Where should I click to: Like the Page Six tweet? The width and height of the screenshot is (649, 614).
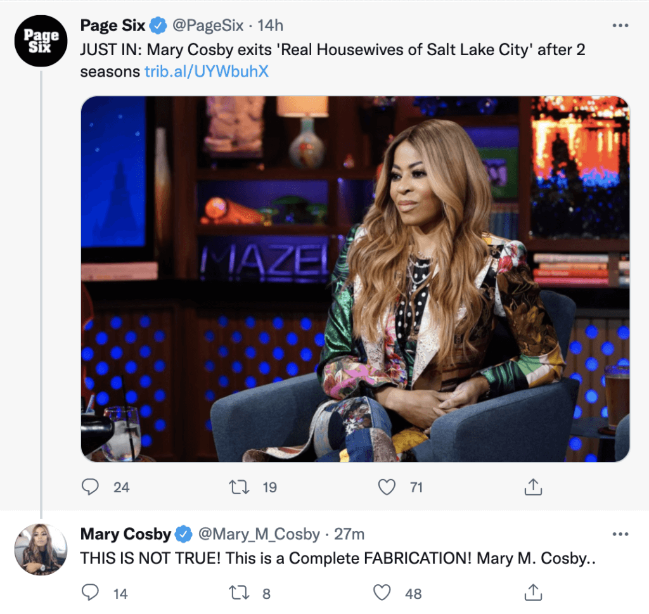point(387,487)
